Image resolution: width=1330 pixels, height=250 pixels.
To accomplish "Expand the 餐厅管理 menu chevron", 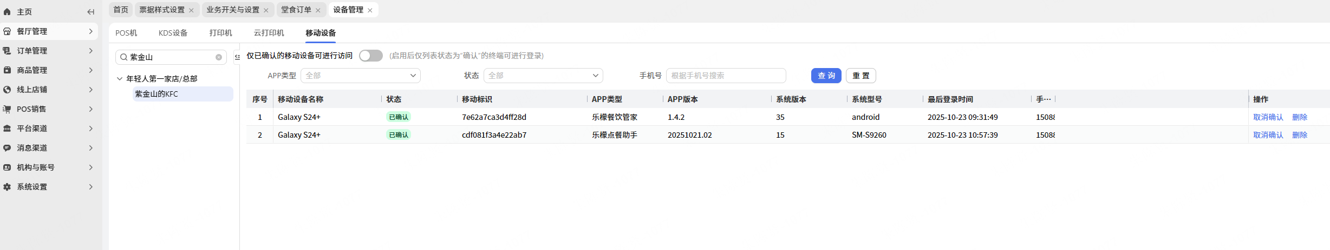I will (x=90, y=31).
